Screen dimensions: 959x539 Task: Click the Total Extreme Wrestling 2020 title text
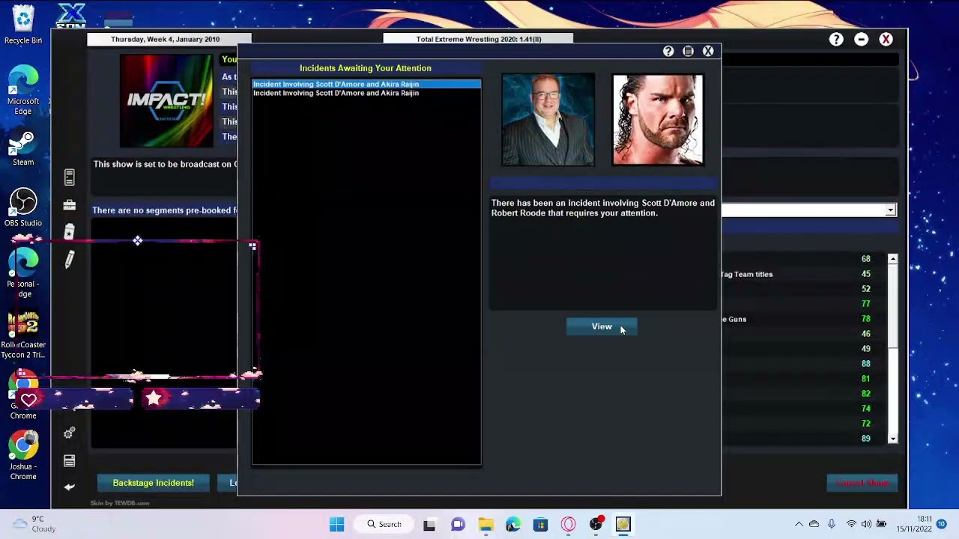pyautogui.click(x=479, y=39)
